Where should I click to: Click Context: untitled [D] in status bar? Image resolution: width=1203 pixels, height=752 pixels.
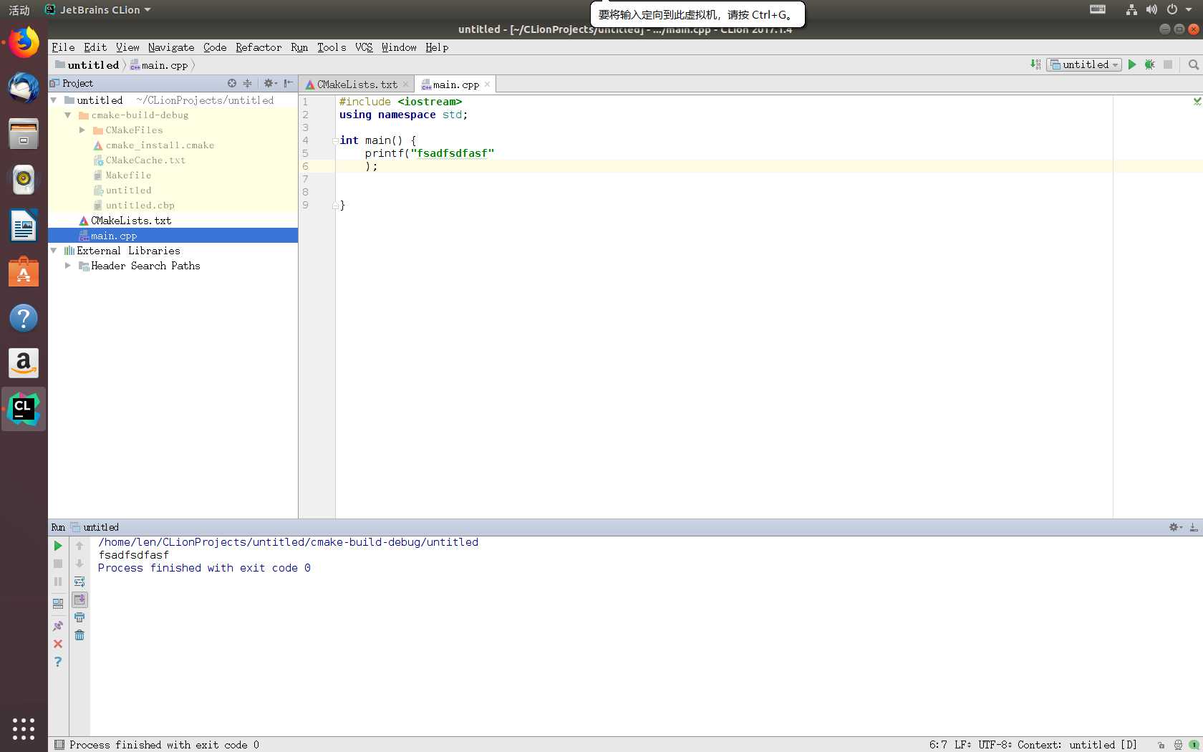click(x=1078, y=745)
